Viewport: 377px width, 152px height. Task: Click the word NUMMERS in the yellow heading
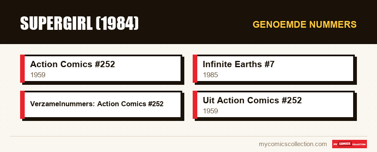coord(333,25)
